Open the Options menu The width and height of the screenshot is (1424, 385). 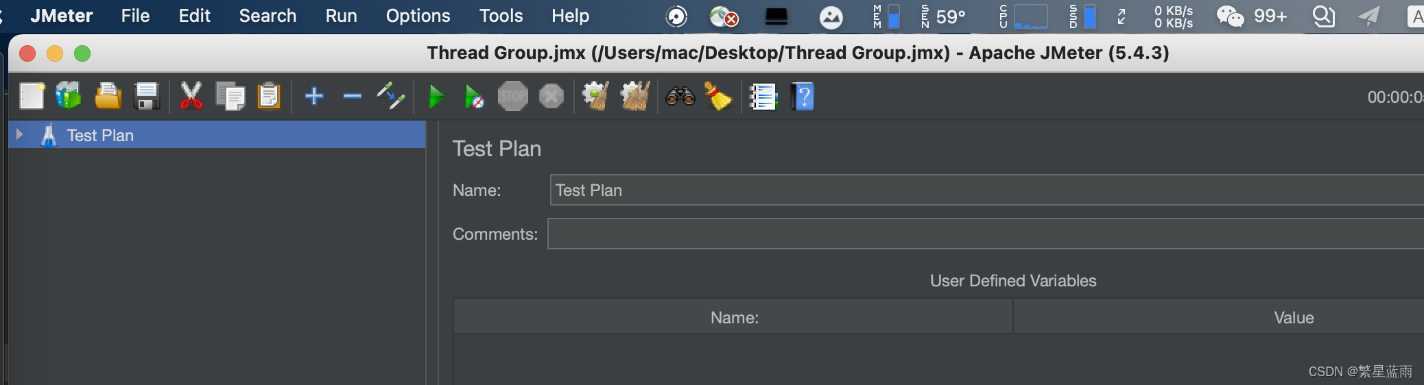point(418,16)
